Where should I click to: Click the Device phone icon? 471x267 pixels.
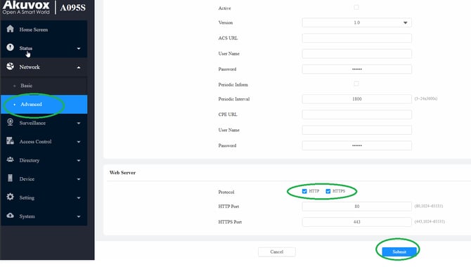(x=11, y=178)
